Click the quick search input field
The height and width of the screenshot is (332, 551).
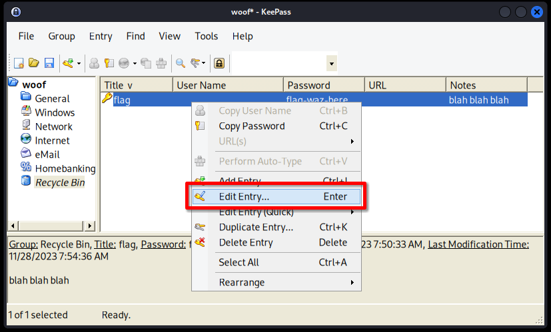coord(279,63)
